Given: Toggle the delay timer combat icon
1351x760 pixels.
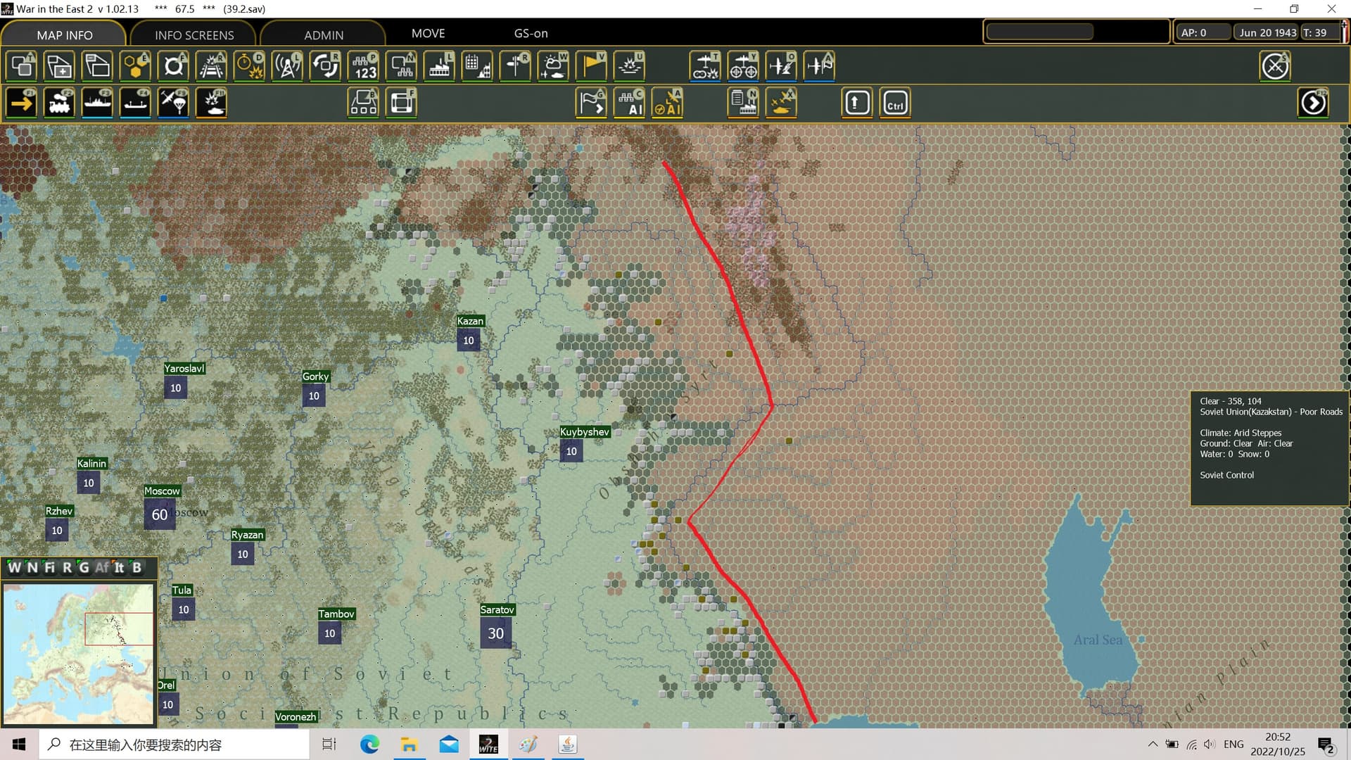Looking at the screenshot, I should 250,66.
